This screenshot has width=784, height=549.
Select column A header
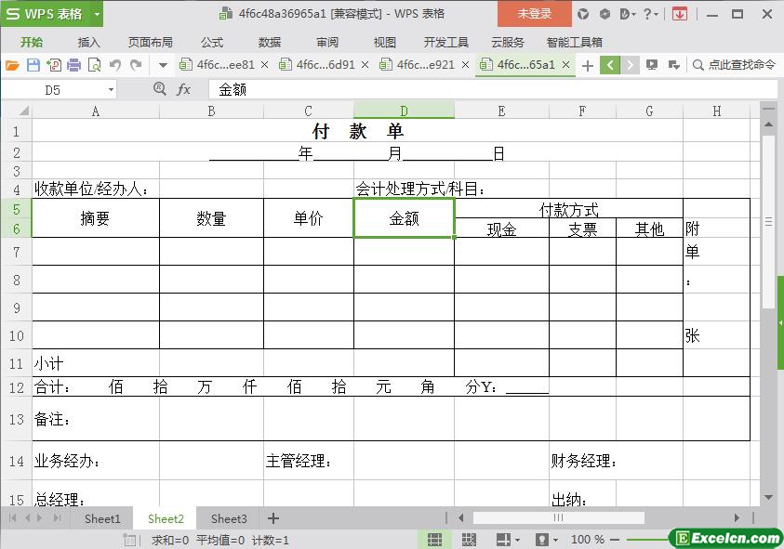tap(96, 111)
